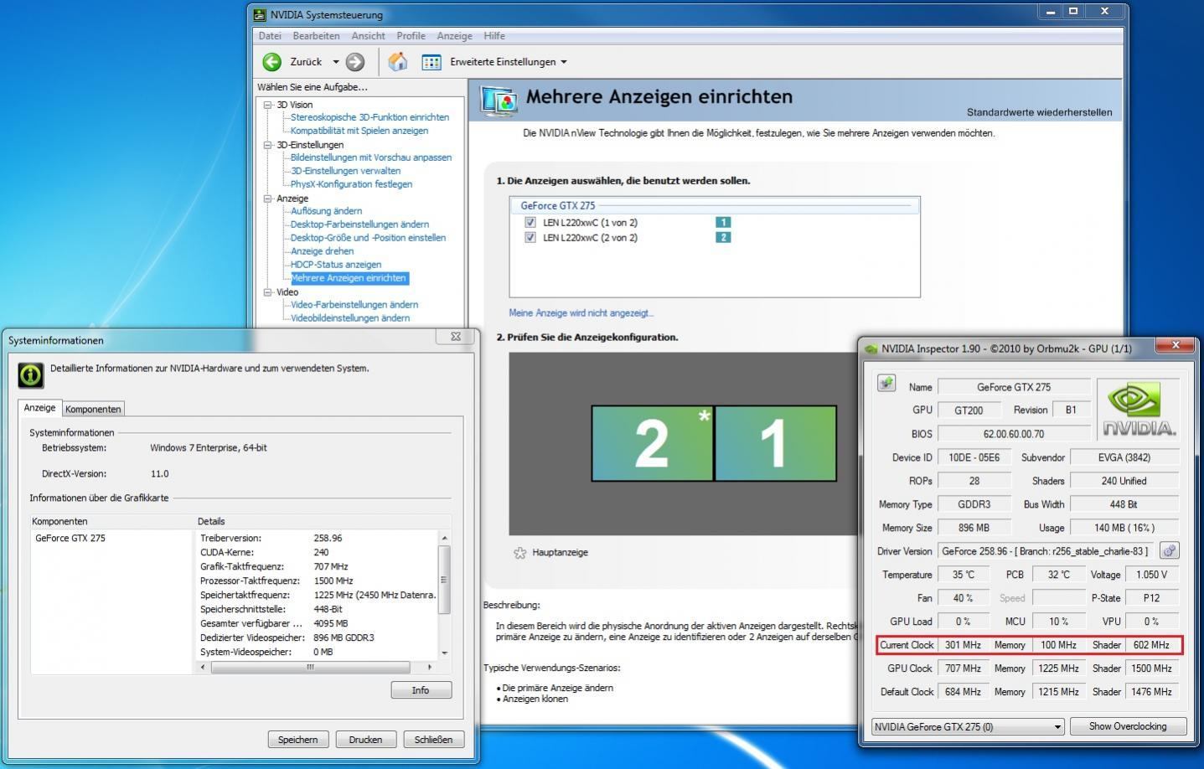Click horizontal scrollbar in details list

310,668
